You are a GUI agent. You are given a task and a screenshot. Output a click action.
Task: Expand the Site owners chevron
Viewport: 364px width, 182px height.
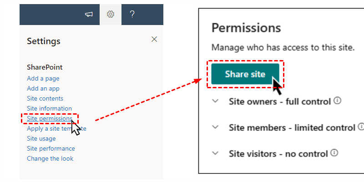216,101
